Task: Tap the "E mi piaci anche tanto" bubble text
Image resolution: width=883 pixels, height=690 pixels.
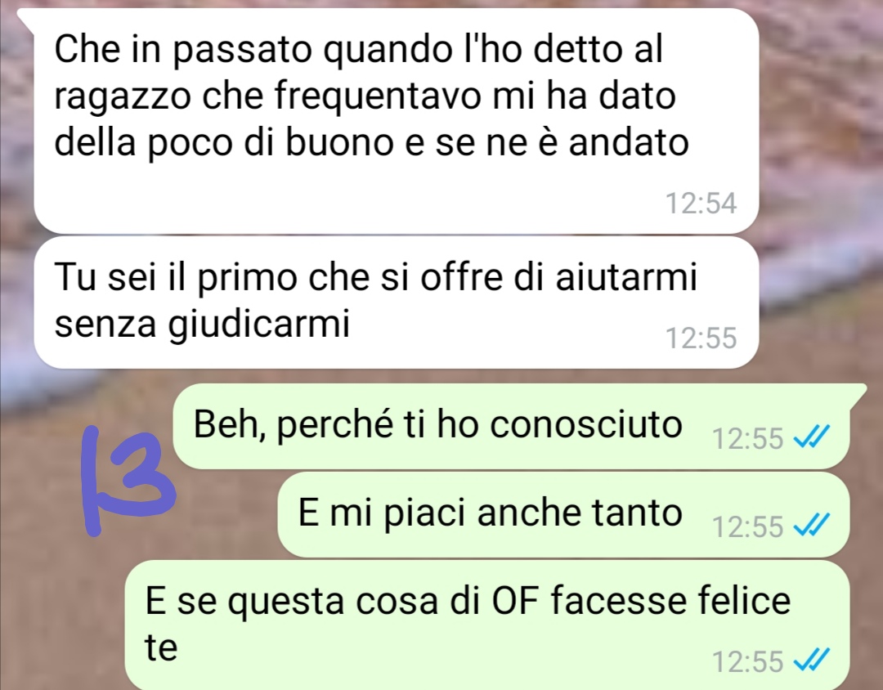Action: click(490, 513)
